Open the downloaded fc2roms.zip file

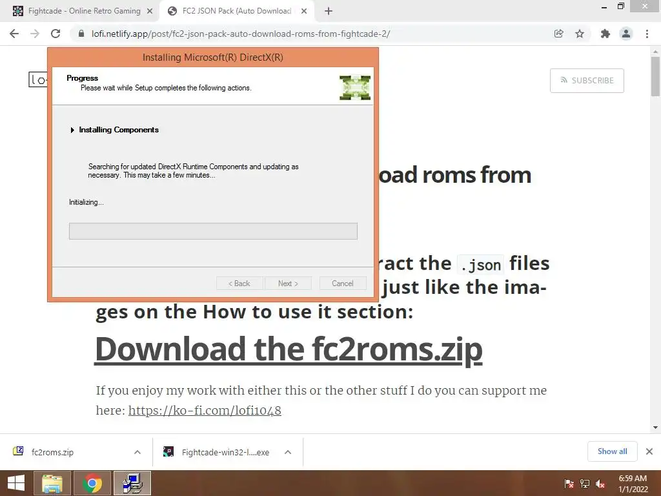tap(52, 452)
